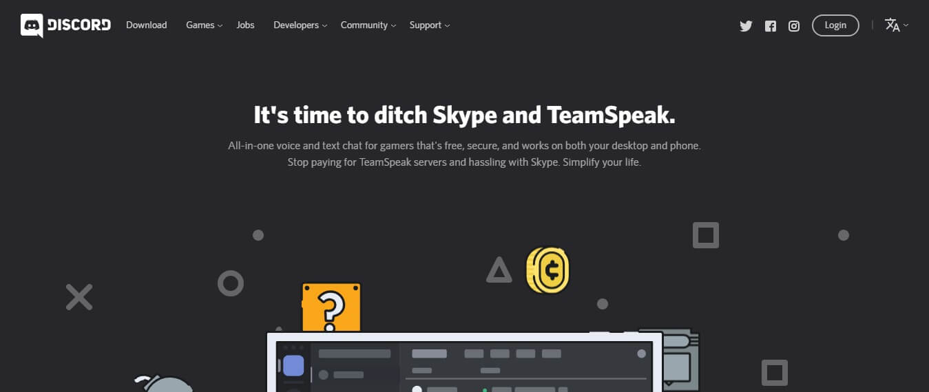Viewport: 929px width, 392px height.
Task: Expand the Community dropdown menu
Action: (368, 25)
